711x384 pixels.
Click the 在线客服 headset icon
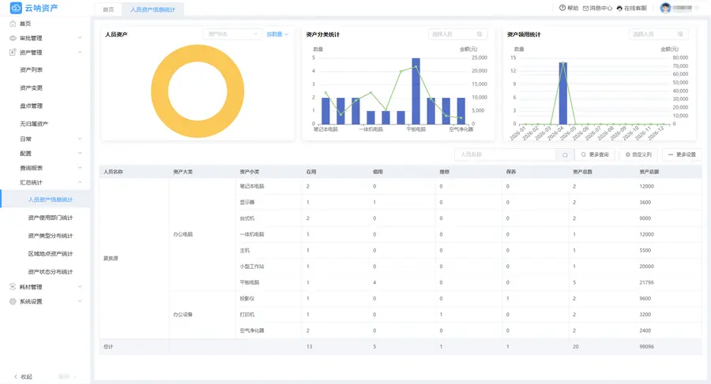pyautogui.click(x=619, y=8)
